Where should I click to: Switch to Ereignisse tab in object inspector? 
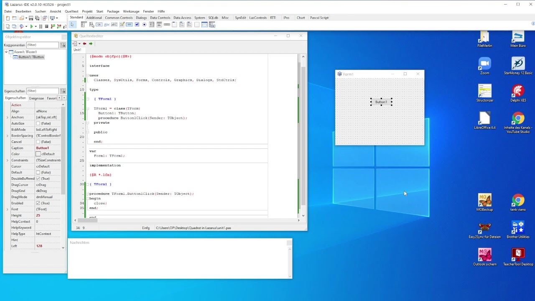[x=36, y=98]
